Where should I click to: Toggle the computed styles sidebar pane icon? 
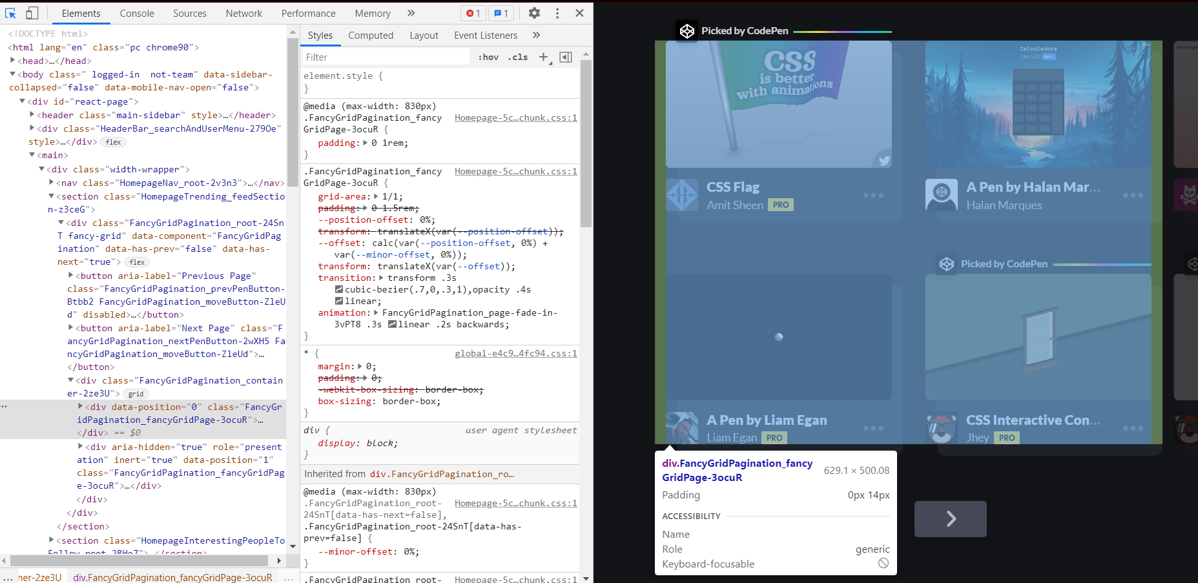(566, 57)
